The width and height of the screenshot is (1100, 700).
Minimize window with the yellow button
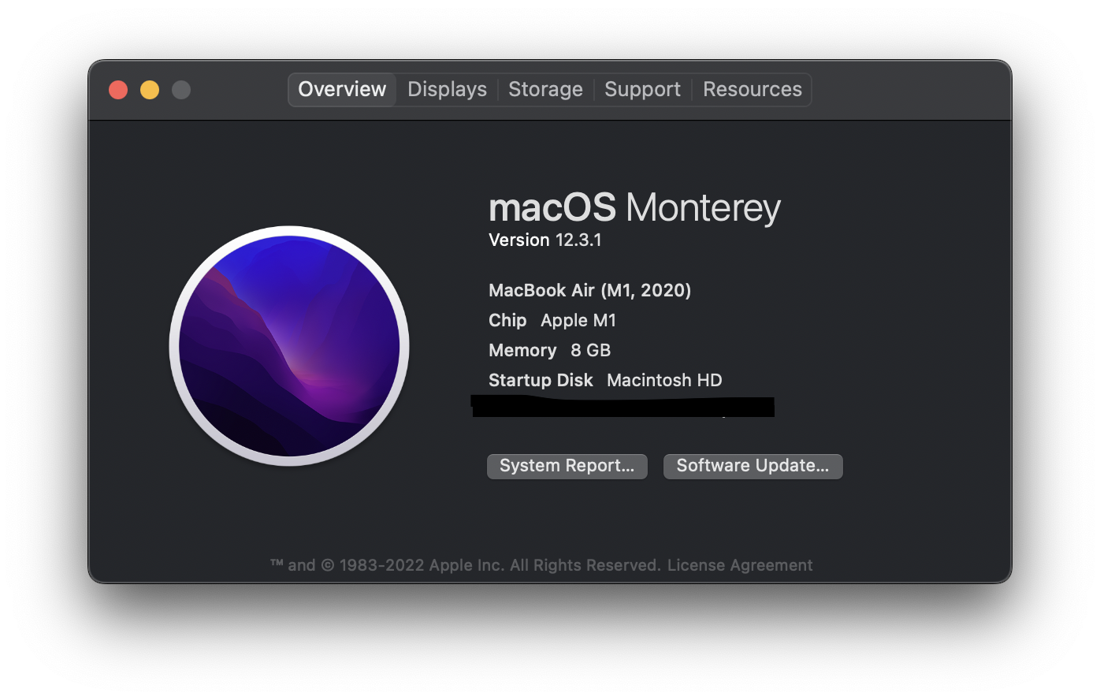tap(150, 90)
